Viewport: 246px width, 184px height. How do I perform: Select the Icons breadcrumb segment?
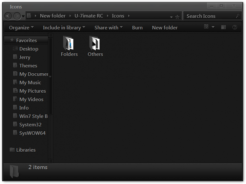(118, 16)
